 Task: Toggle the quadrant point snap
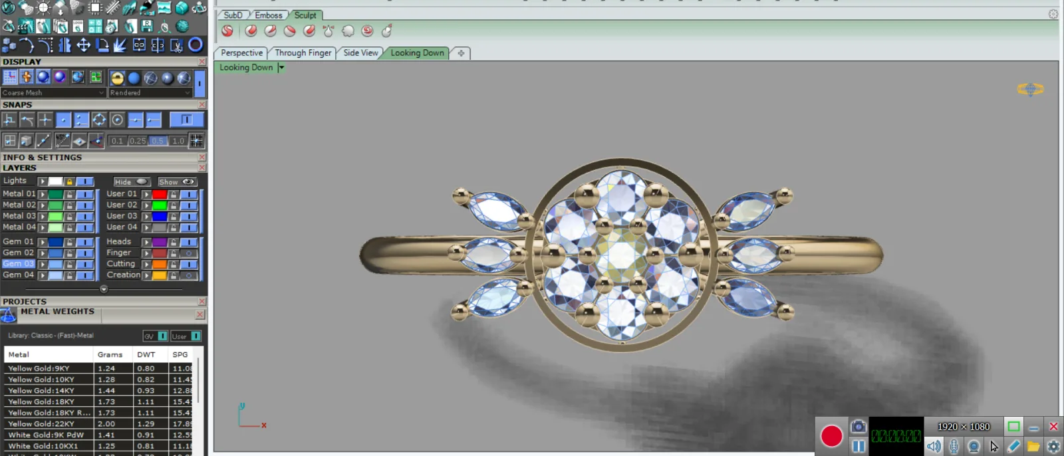[99, 120]
